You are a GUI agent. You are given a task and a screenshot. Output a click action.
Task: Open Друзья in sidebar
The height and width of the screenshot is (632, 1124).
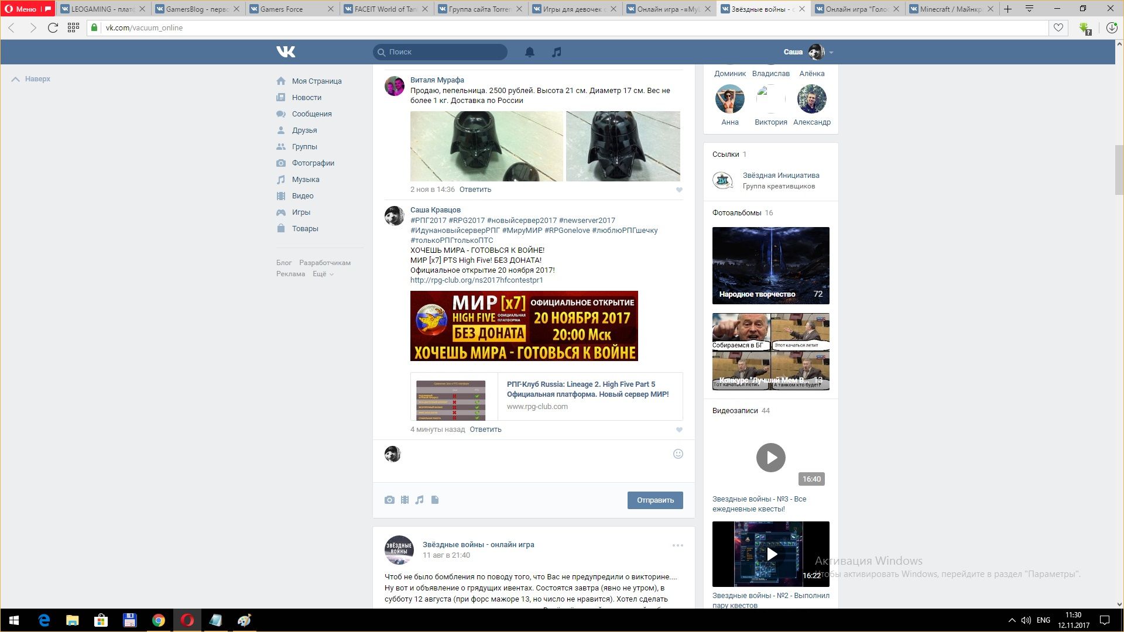[x=304, y=130]
